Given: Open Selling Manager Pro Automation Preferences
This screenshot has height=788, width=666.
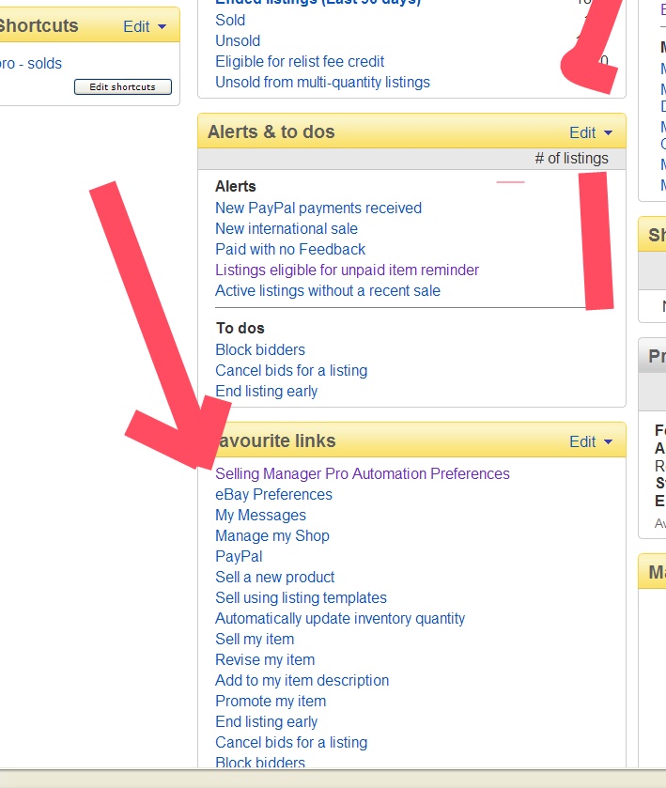Looking at the screenshot, I should pos(362,473).
